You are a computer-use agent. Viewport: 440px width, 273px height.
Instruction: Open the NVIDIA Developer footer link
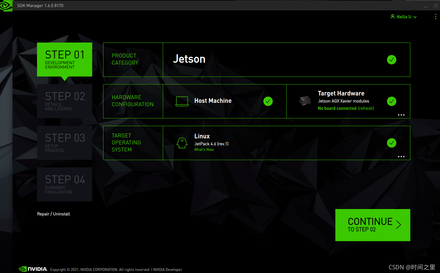(168, 270)
